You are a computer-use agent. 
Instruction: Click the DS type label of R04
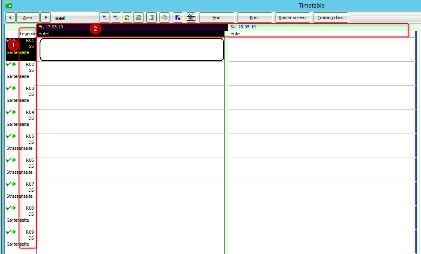pos(31,118)
